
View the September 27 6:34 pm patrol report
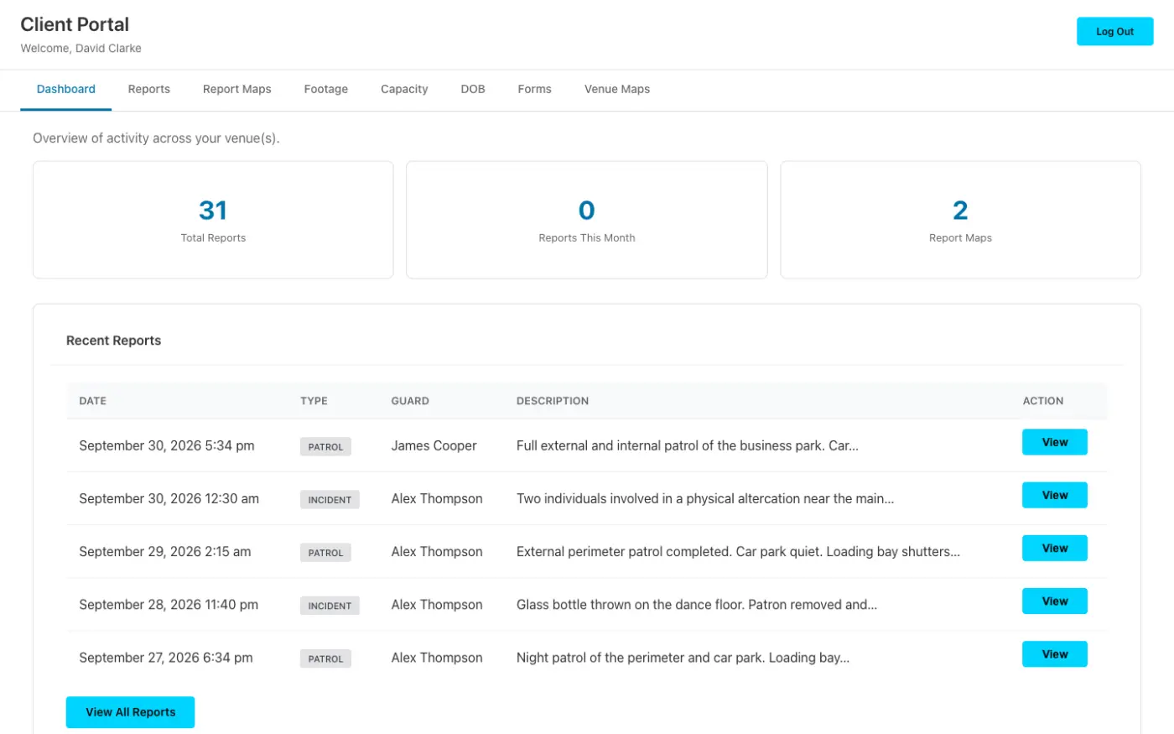point(1054,654)
